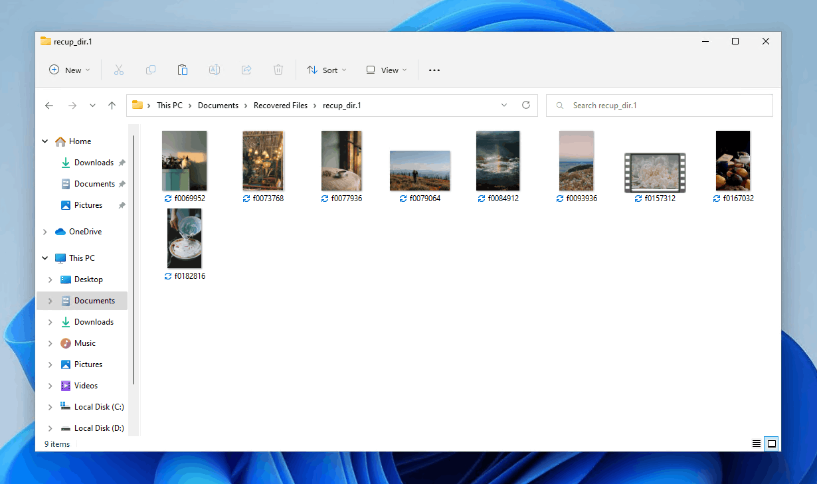817x484 pixels.
Task: Click the pin icon beside sidebar Pictures
Action: (x=122, y=205)
